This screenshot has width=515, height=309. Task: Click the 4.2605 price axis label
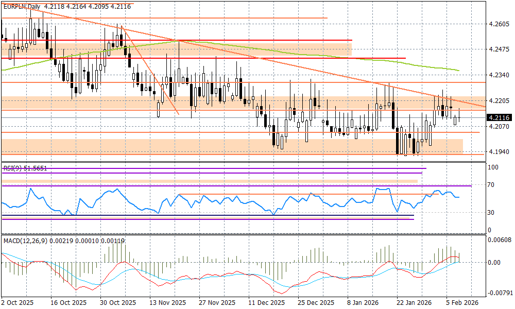click(x=498, y=24)
